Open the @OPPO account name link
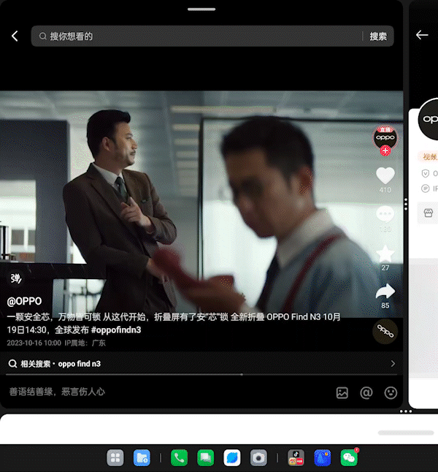Image resolution: width=438 pixels, height=472 pixels. tap(24, 301)
